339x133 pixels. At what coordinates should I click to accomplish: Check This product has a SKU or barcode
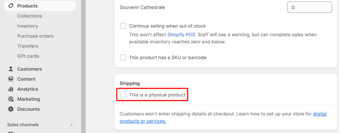coord(123,57)
